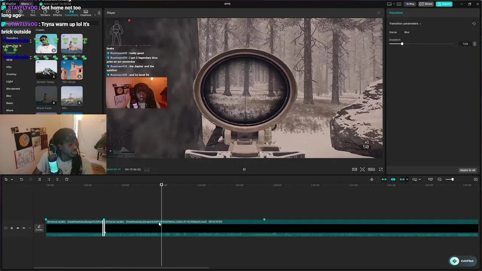Viewport: 482px width, 271px height.
Task: Pause the video playback
Action: [244, 169]
